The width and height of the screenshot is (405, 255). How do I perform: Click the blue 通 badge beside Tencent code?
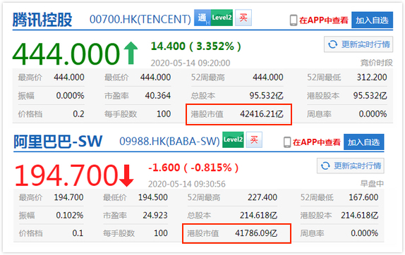(x=202, y=18)
